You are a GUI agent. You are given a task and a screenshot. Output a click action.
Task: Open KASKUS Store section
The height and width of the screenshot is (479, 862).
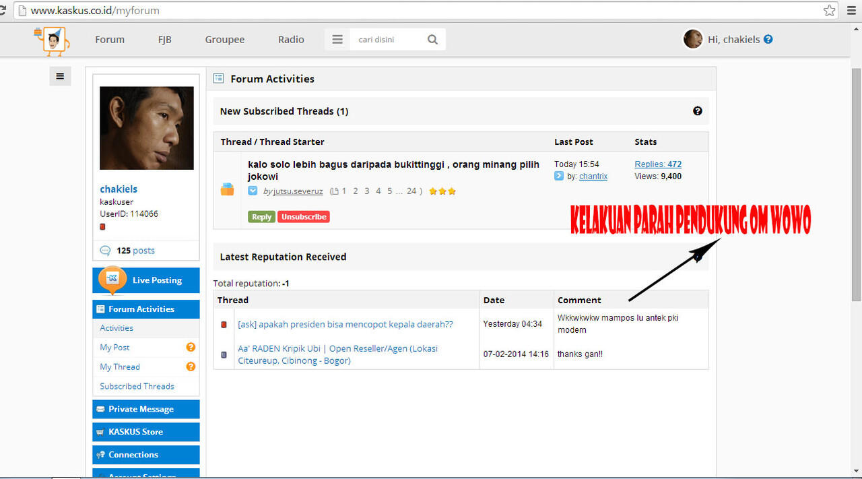click(x=146, y=432)
